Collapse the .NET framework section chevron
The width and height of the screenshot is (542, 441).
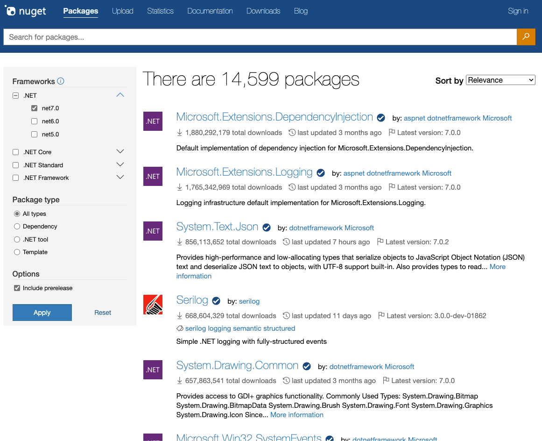pos(120,95)
